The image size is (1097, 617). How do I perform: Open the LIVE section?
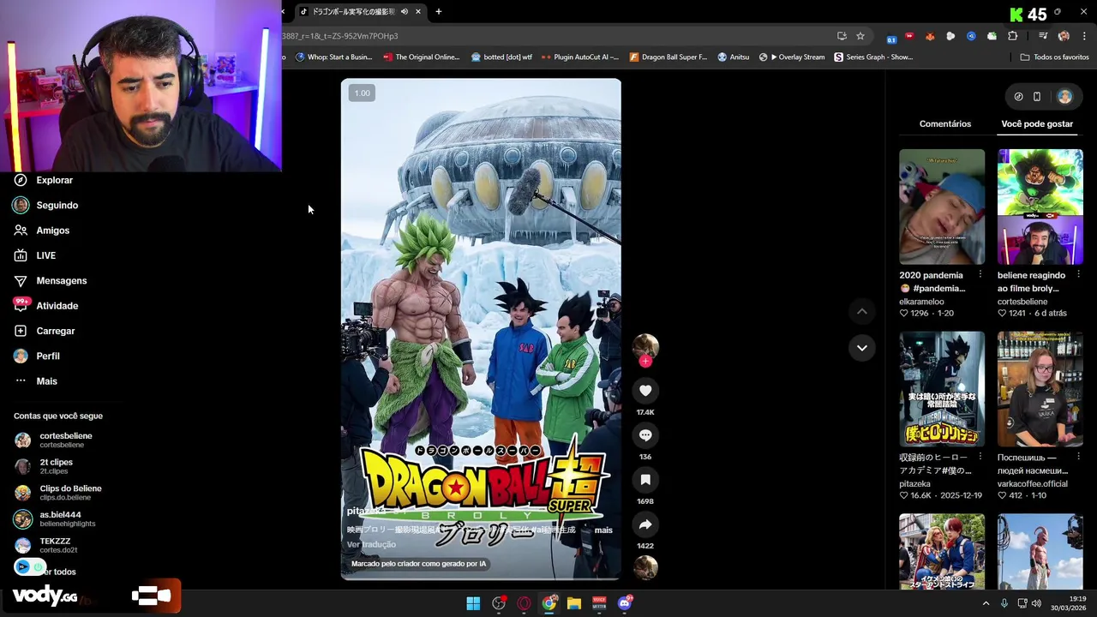coord(34,255)
